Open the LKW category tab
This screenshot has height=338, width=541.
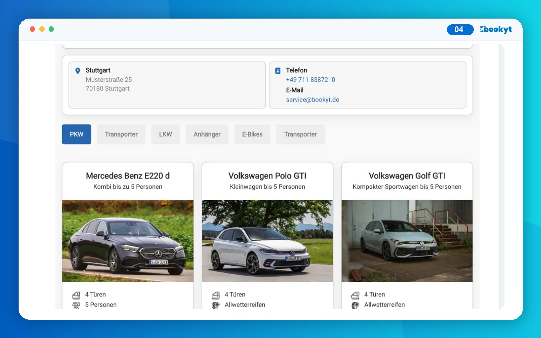(x=165, y=134)
